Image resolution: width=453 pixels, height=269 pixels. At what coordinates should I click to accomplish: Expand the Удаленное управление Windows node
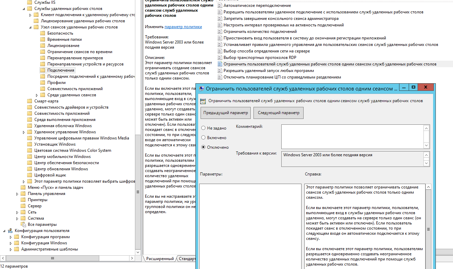24,132
